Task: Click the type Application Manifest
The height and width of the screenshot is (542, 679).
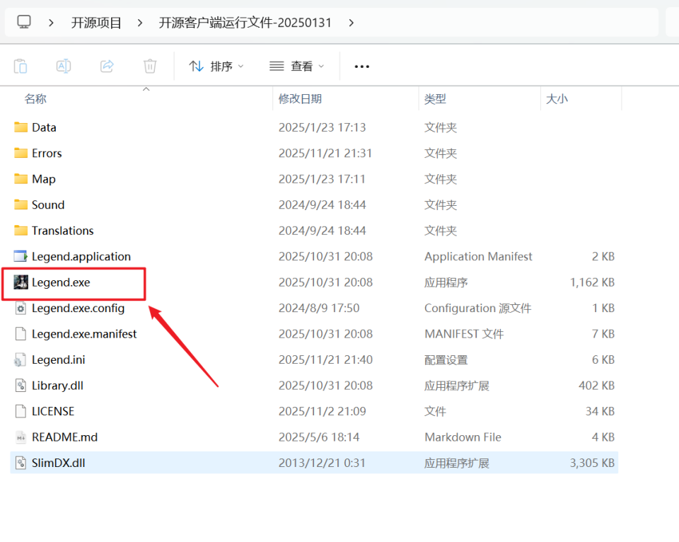Action: 478,256
